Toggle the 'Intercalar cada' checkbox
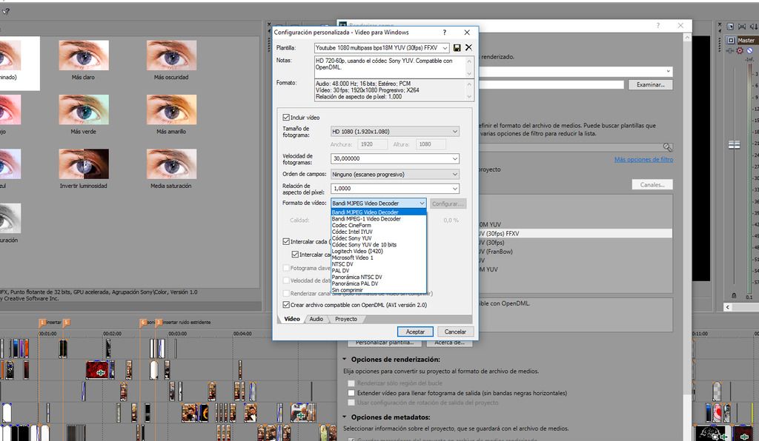 tap(286, 241)
